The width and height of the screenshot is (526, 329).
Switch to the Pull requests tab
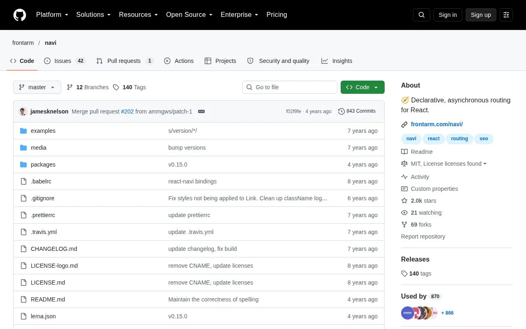coord(125,61)
